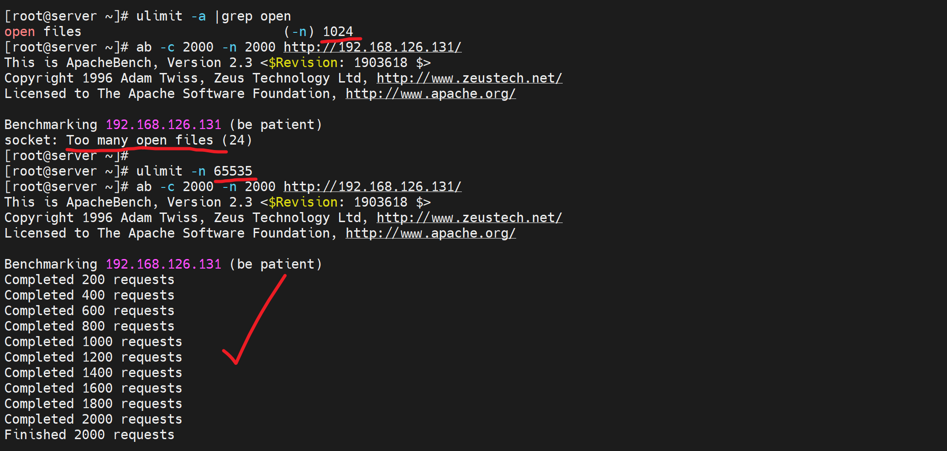Click the URL in the first ab command
This screenshot has width=947, height=451.
372,47
